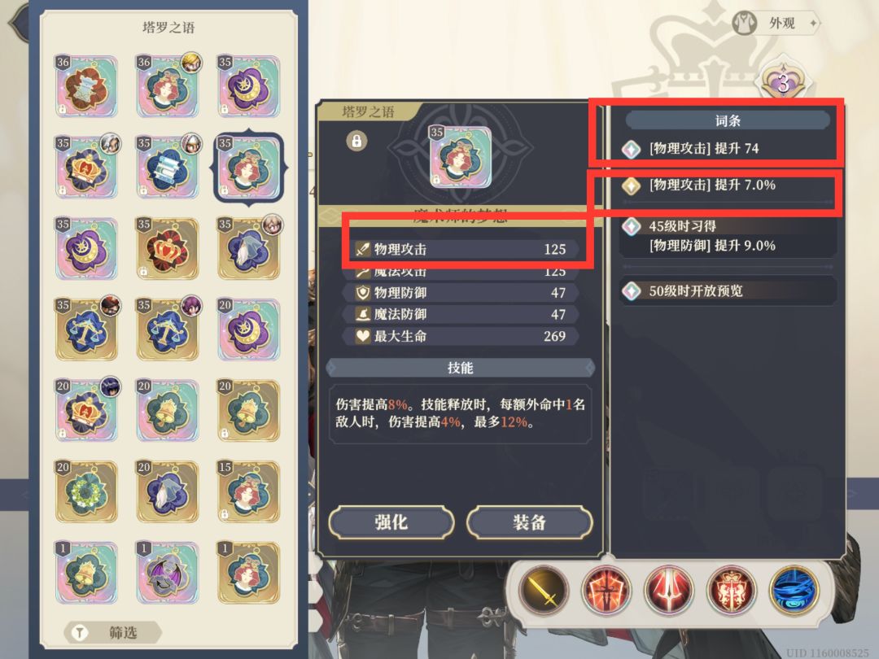
Task: Expand the 50级时开放预览 entry
Action: [728, 290]
